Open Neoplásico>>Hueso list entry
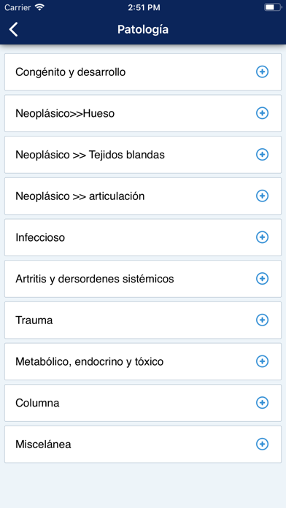The image size is (286, 508). click(143, 113)
